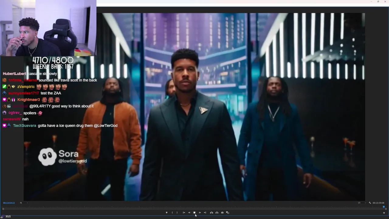The height and width of the screenshot is (219, 389).
Task: Open the 1/2 playback resolution dropdown
Action: (362, 203)
